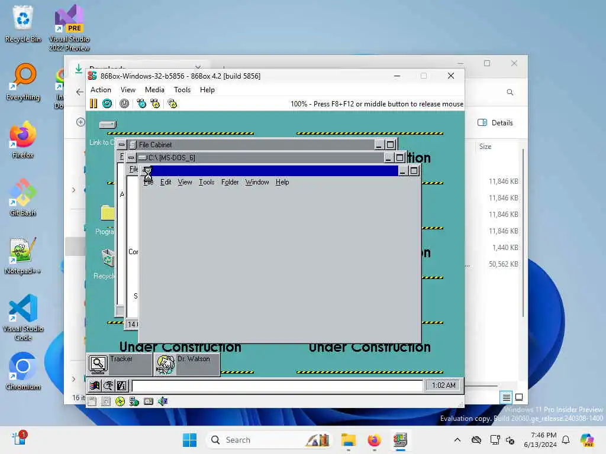The image size is (606, 454).
Task: Open the 86Box Media menu
Action: click(154, 90)
